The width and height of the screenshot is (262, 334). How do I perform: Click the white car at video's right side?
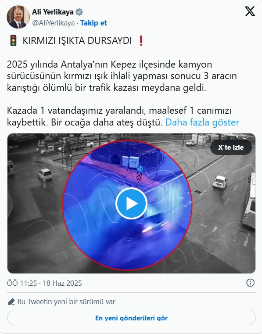pos(220,182)
